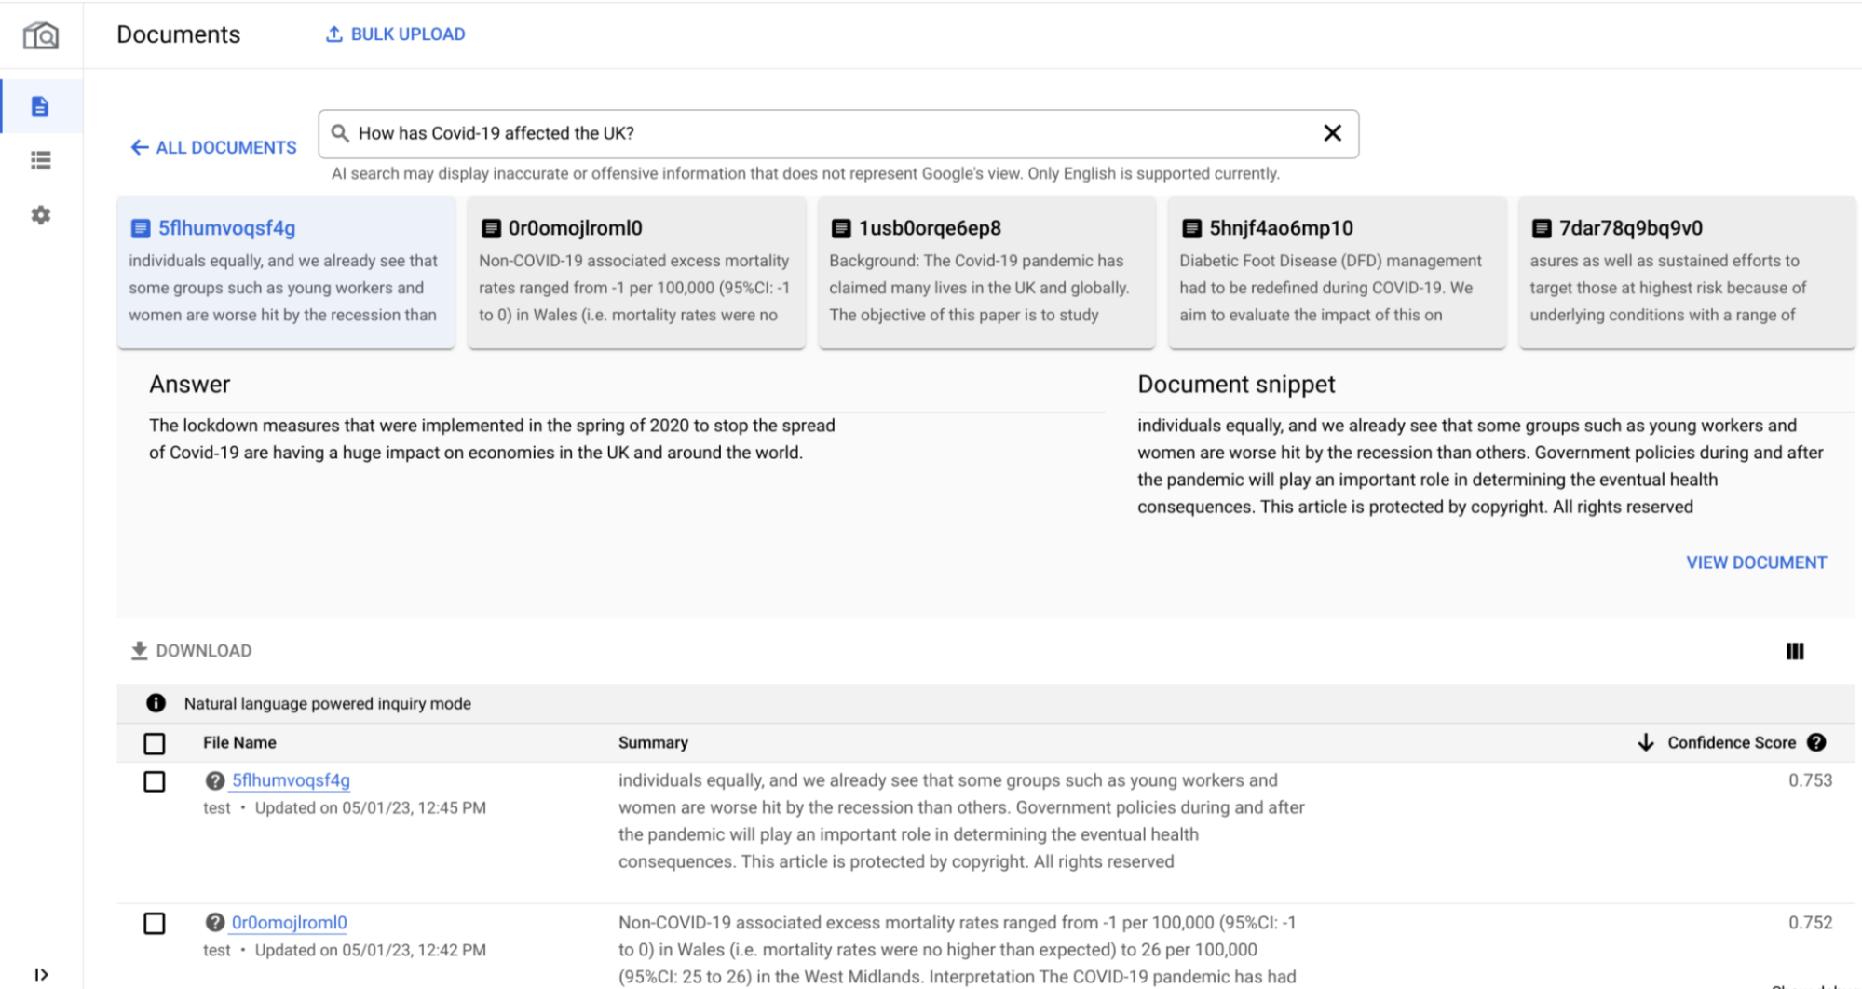Click View Document link
The width and height of the screenshot is (1862, 989).
[1756, 562]
